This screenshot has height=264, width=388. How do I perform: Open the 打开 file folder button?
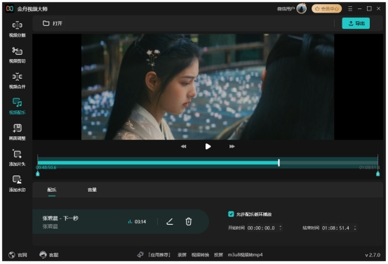click(53, 23)
